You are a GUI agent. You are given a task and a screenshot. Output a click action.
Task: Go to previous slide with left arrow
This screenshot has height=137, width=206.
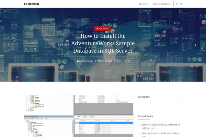click(9, 45)
